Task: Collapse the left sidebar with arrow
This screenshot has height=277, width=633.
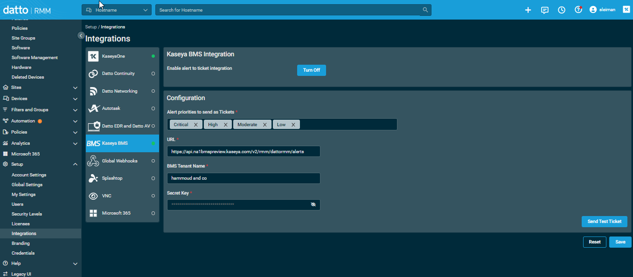Action: point(81,36)
